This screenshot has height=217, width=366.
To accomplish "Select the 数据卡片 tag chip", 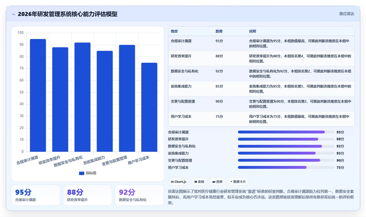I will 238,182.
